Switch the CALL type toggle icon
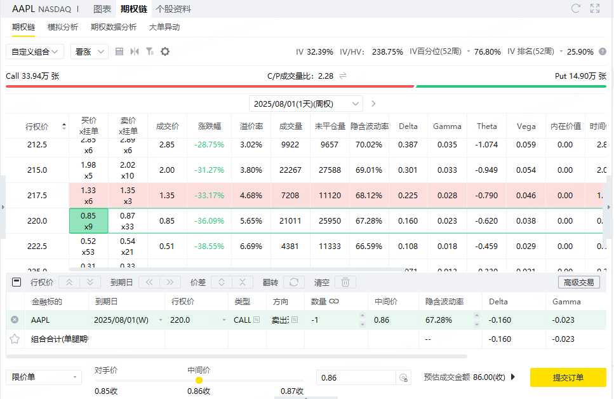 257,320
